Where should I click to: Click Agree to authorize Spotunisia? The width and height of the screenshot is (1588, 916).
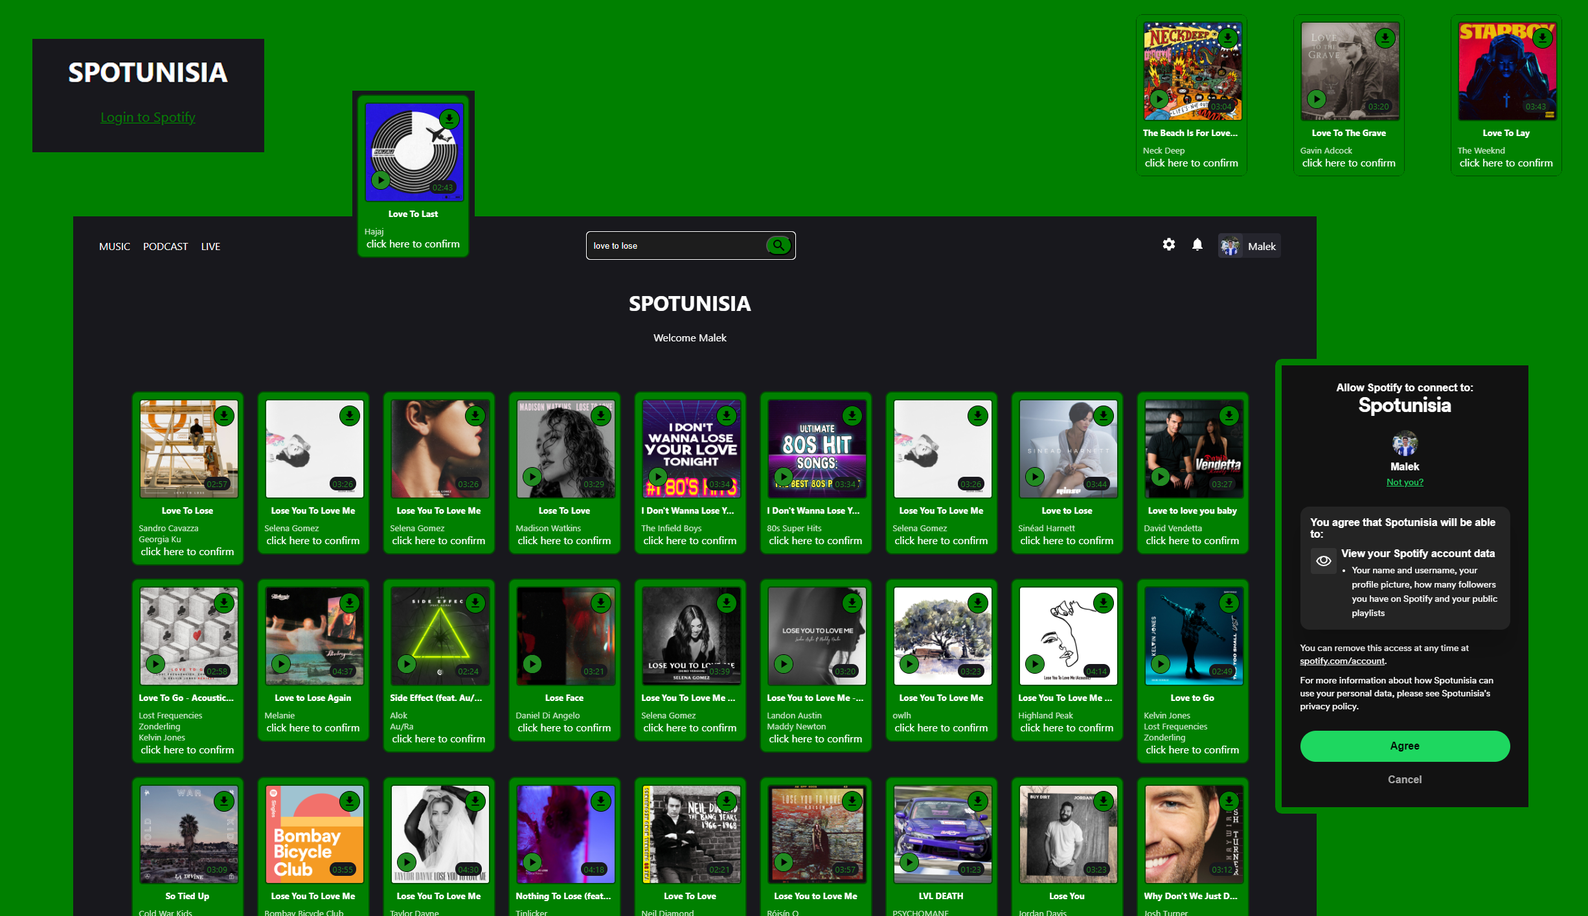(x=1405, y=746)
